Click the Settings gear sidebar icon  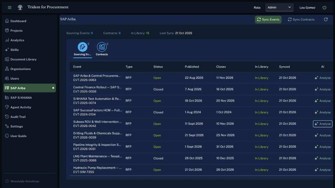7,126
